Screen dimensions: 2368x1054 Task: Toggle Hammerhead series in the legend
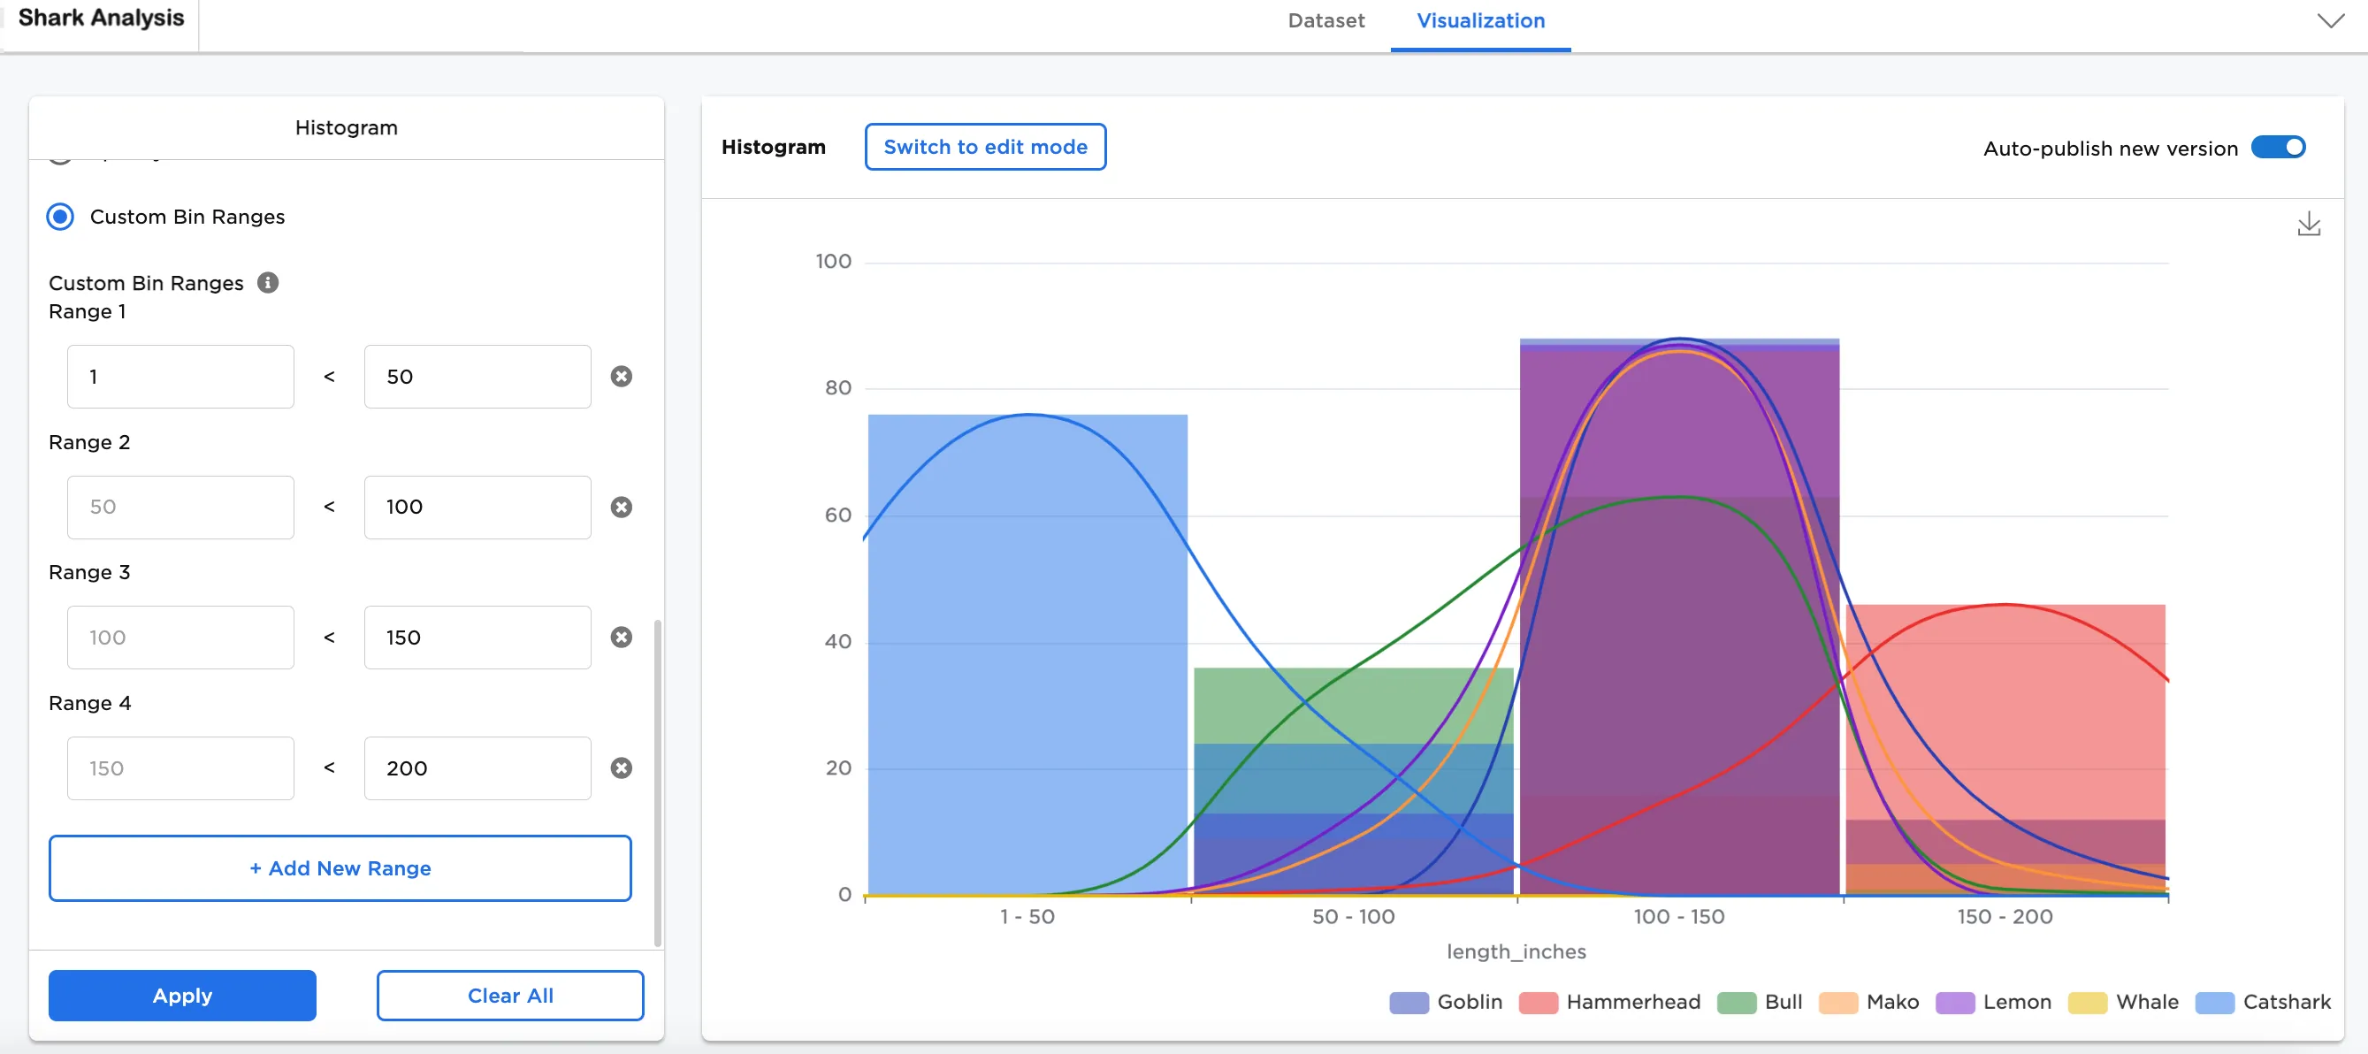pos(1538,1002)
